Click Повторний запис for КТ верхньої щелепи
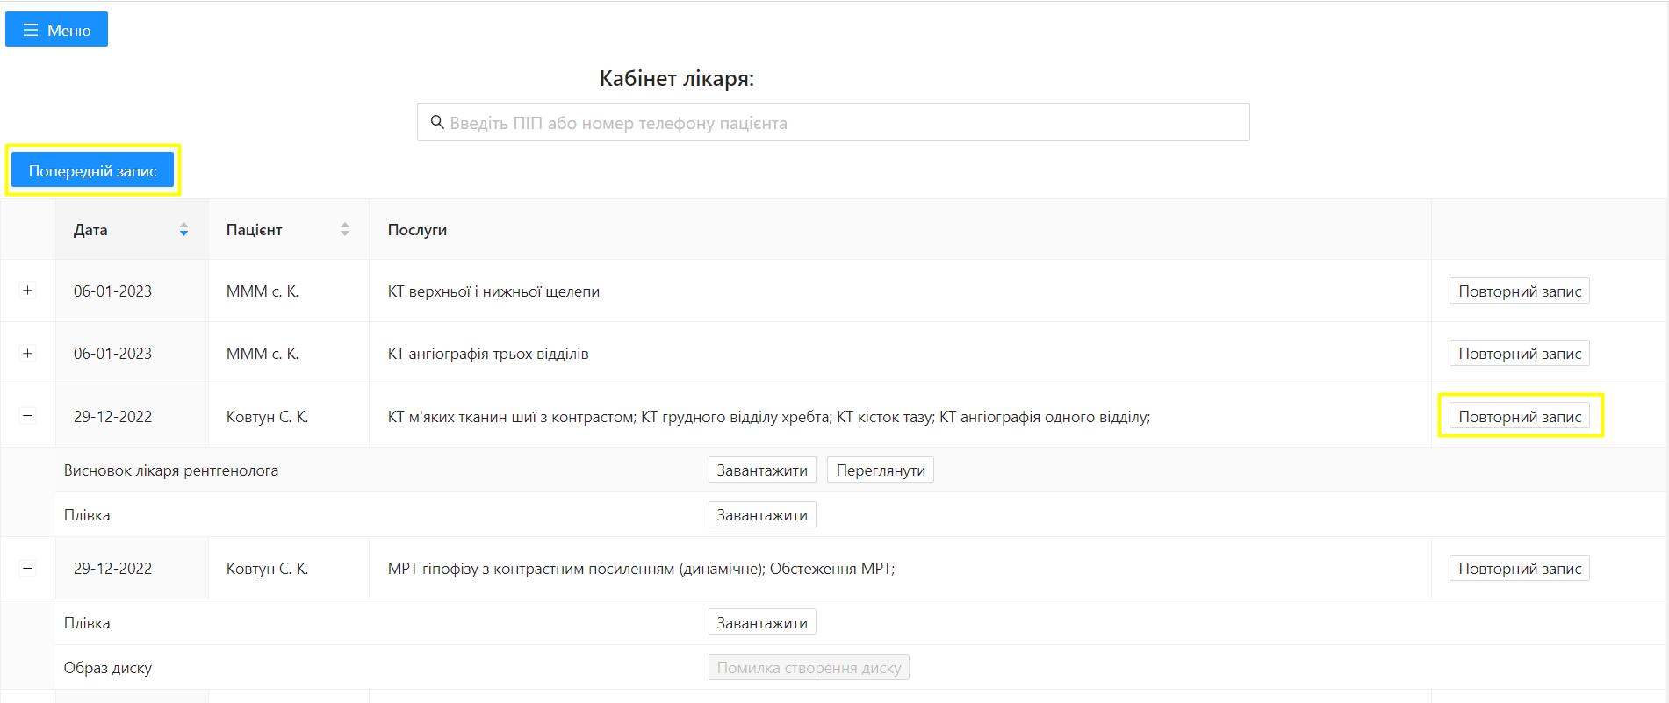The image size is (1669, 703). pos(1519,291)
